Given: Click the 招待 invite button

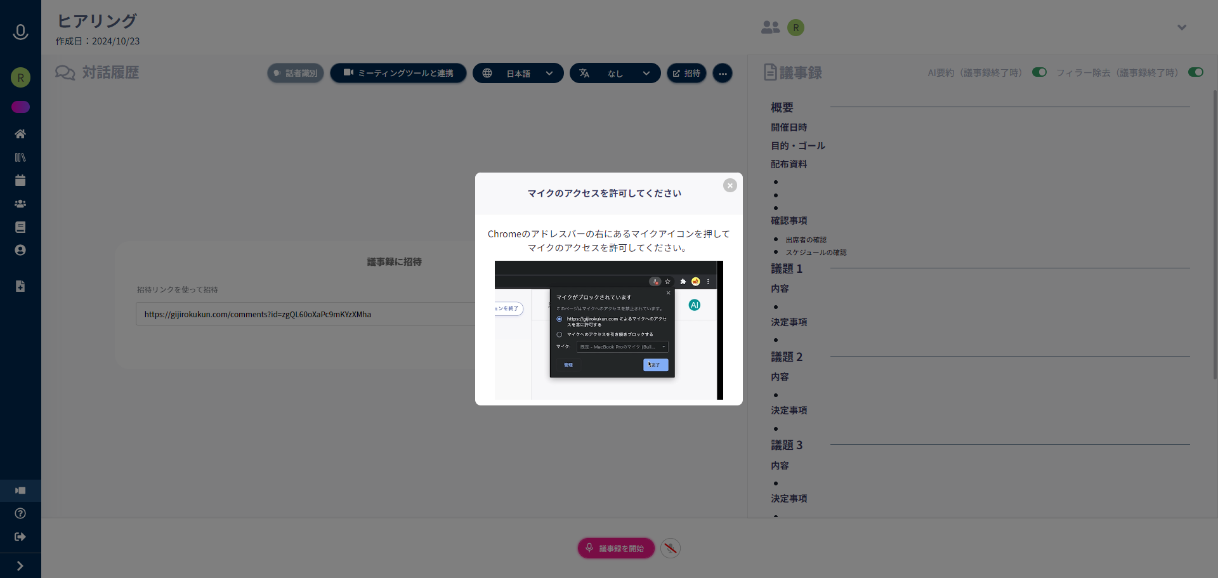Looking at the screenshot, I should [x=686, y=74].
